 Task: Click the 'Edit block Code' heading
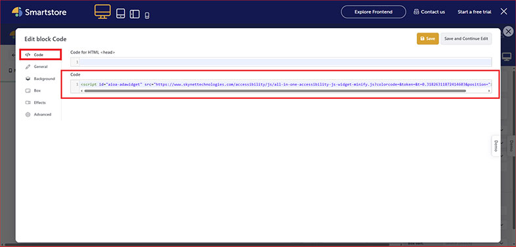(45, 39)
